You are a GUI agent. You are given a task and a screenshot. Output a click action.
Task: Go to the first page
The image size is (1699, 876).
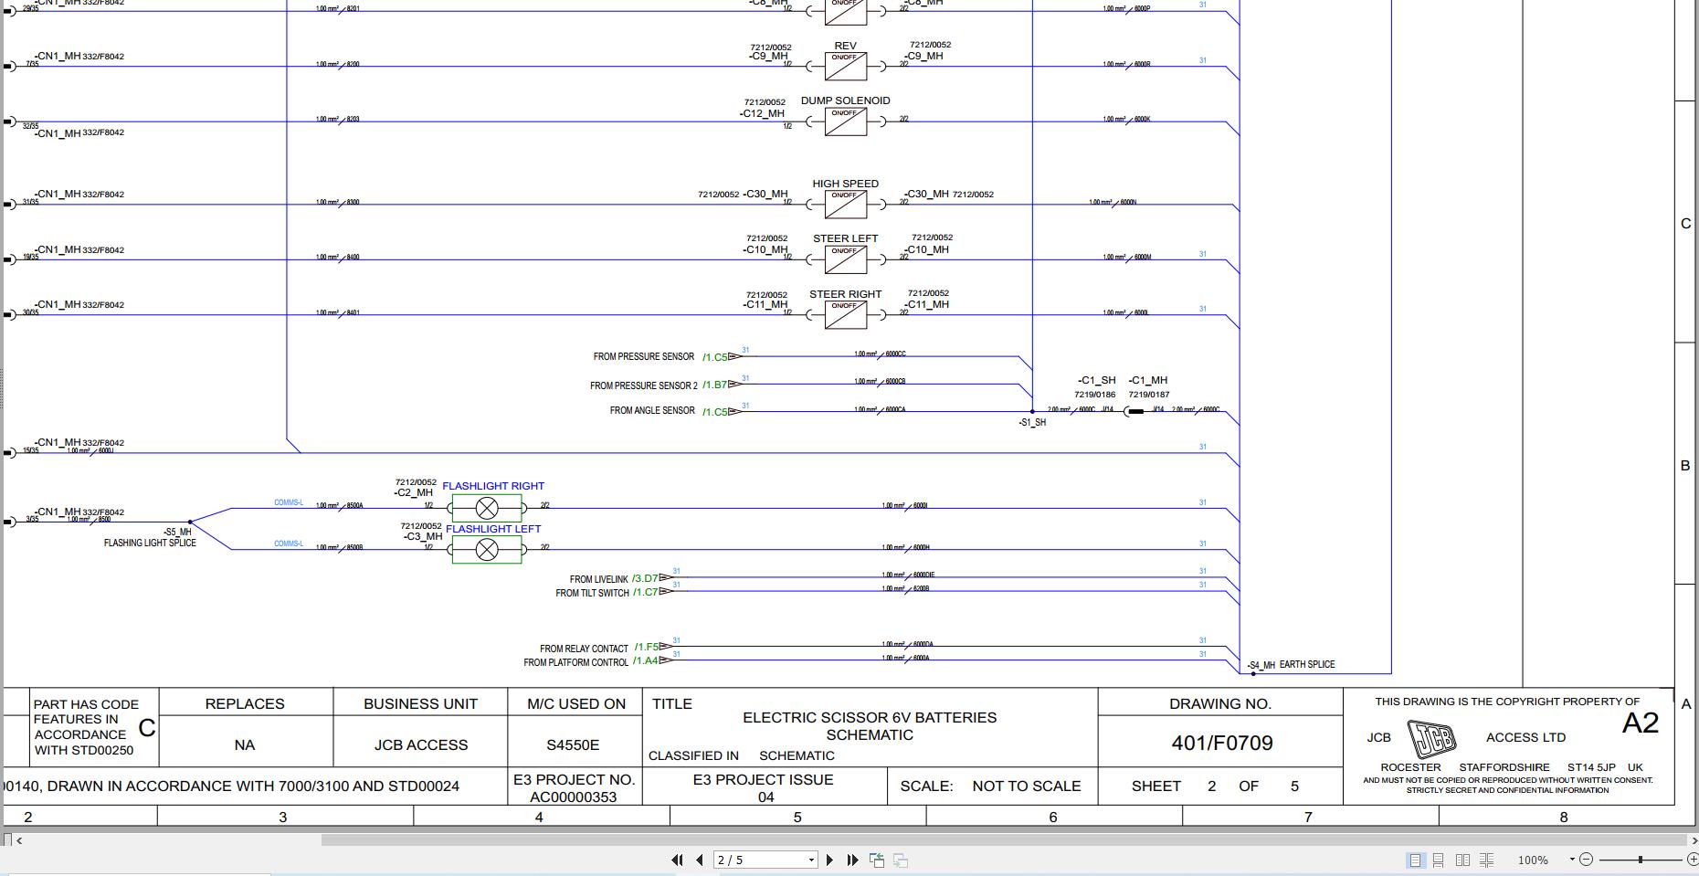[x=677, y=860]
